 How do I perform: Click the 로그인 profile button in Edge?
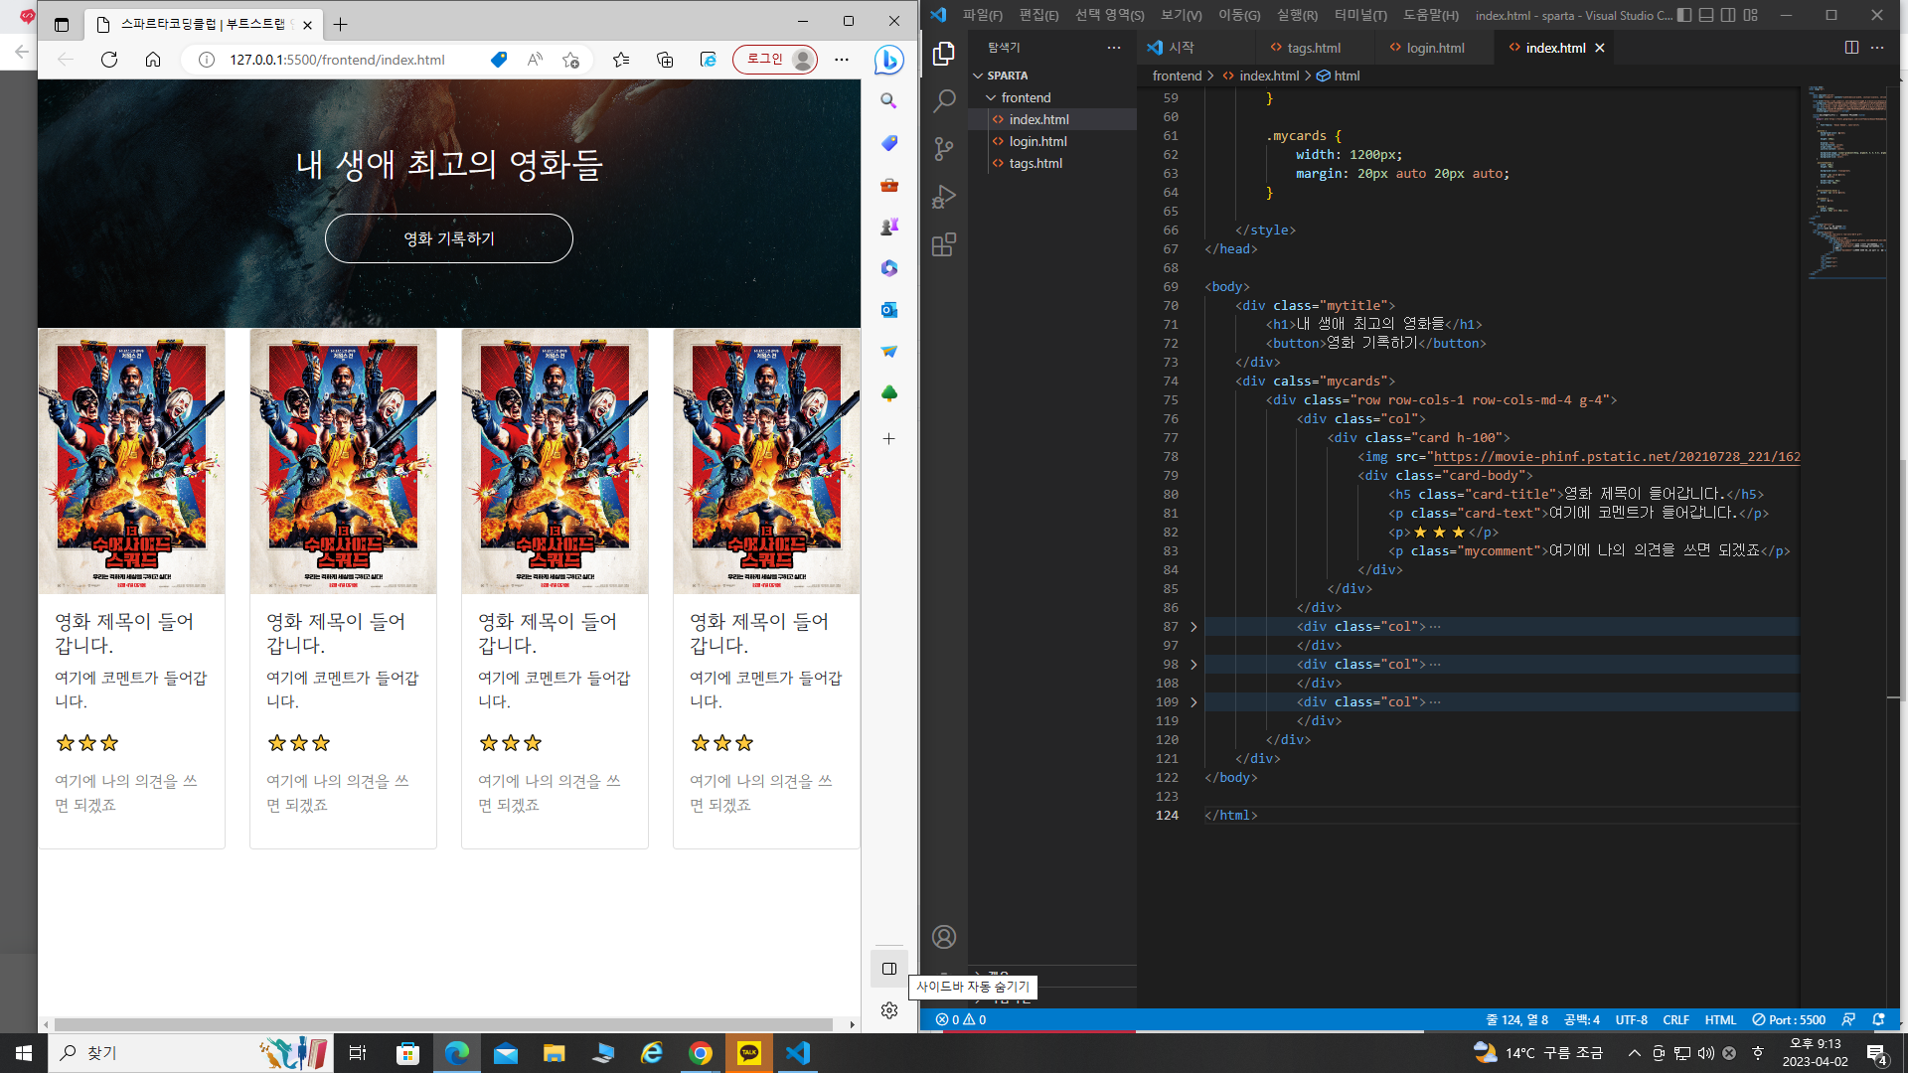(776, 60)
